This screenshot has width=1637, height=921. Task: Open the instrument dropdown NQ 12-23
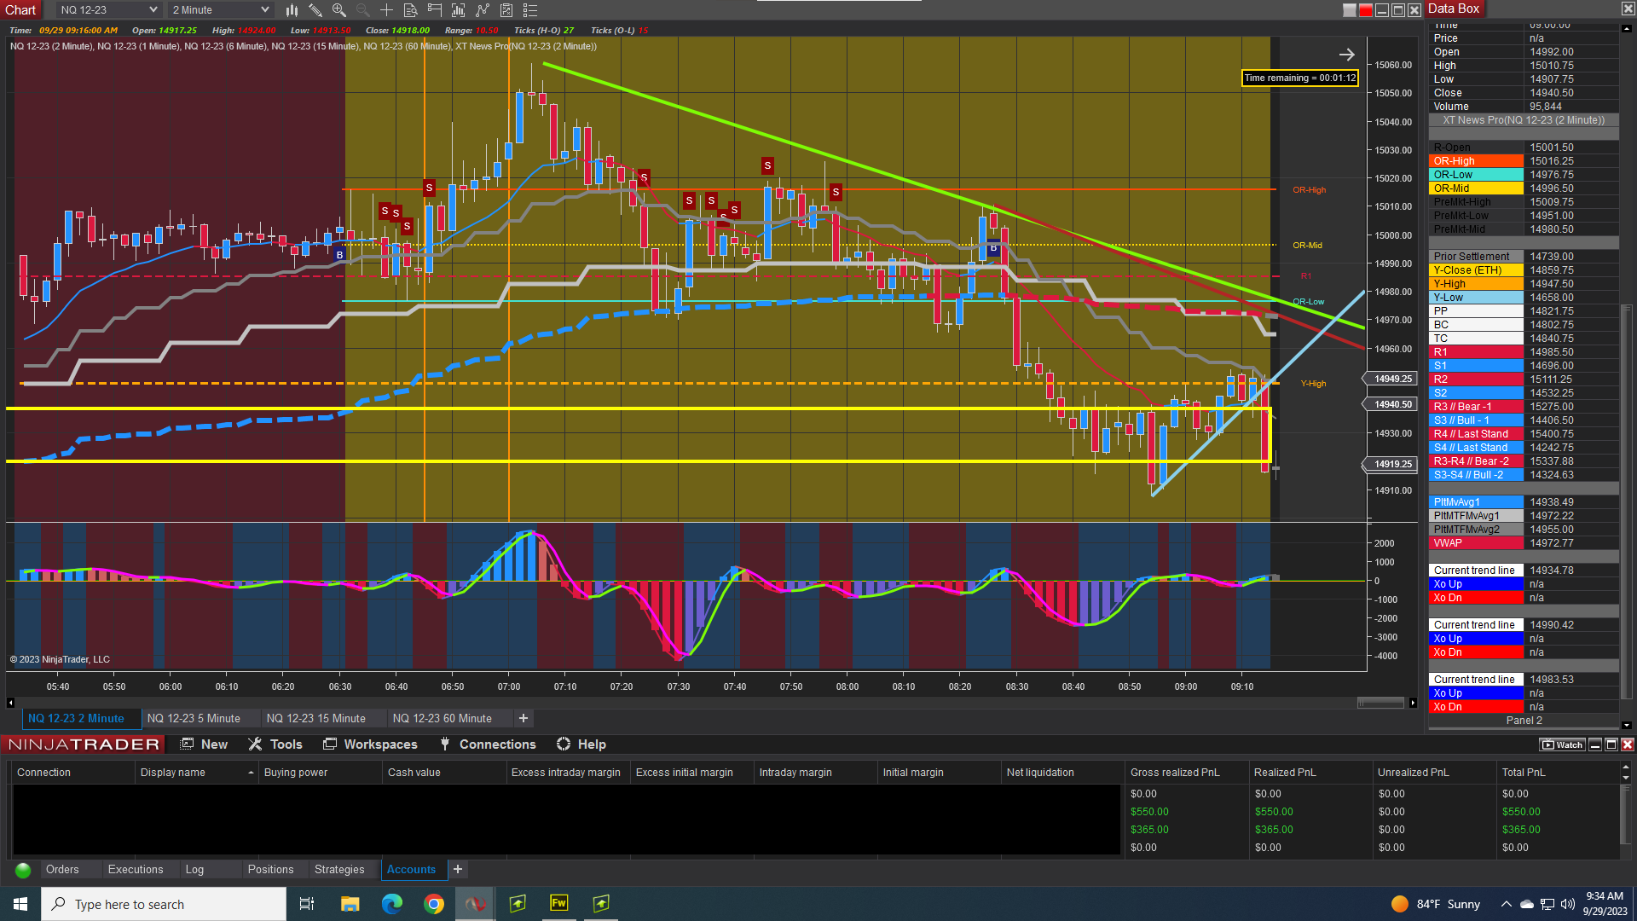(108, 10)
